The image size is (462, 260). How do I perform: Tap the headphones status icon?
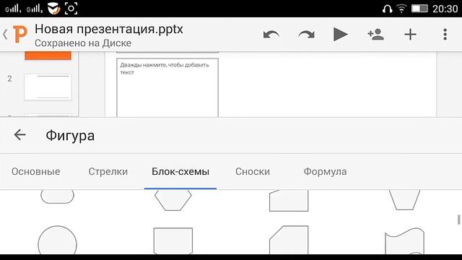pos(387,9)
